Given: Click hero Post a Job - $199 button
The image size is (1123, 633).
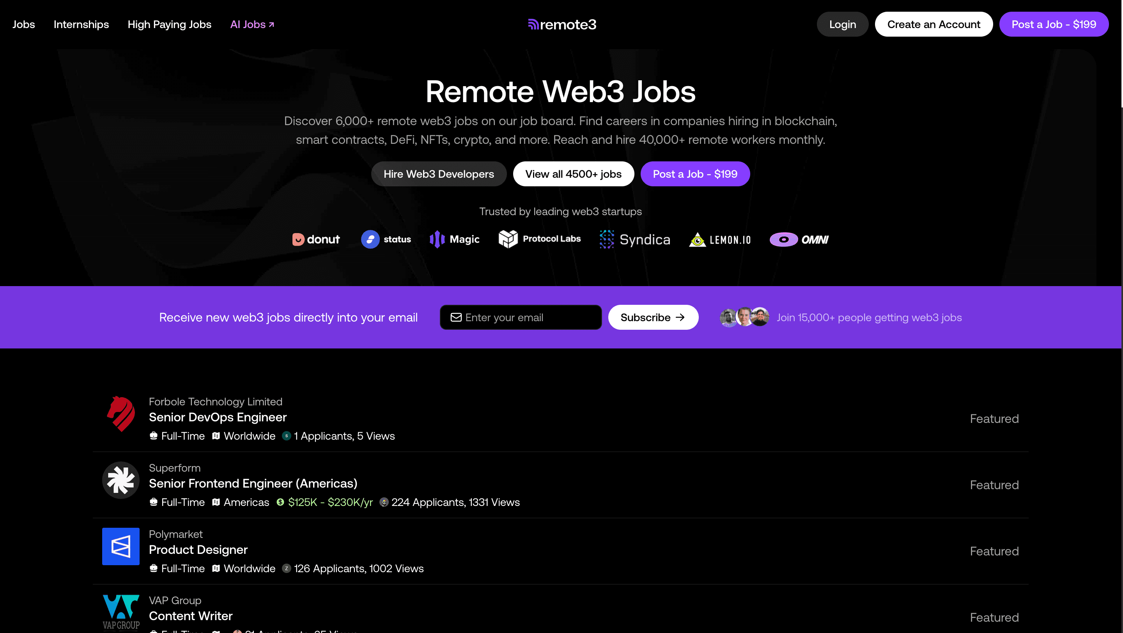Looking at the screenshot, I should [695, 174].
